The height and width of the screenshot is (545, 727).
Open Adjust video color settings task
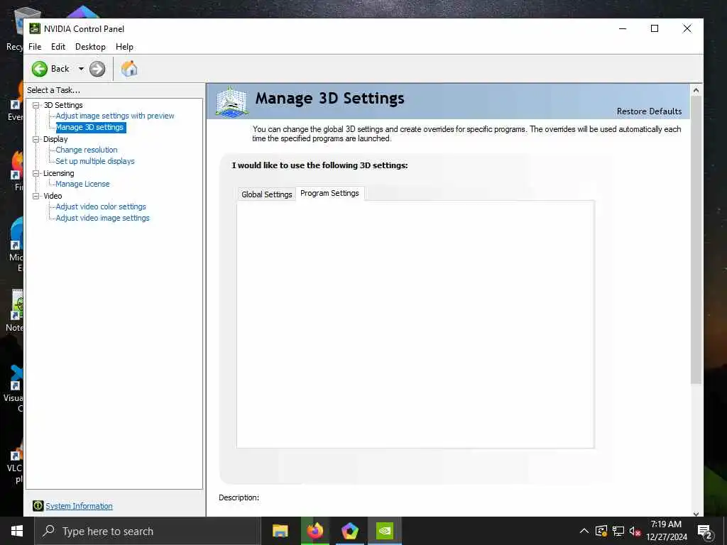point(101,207)
